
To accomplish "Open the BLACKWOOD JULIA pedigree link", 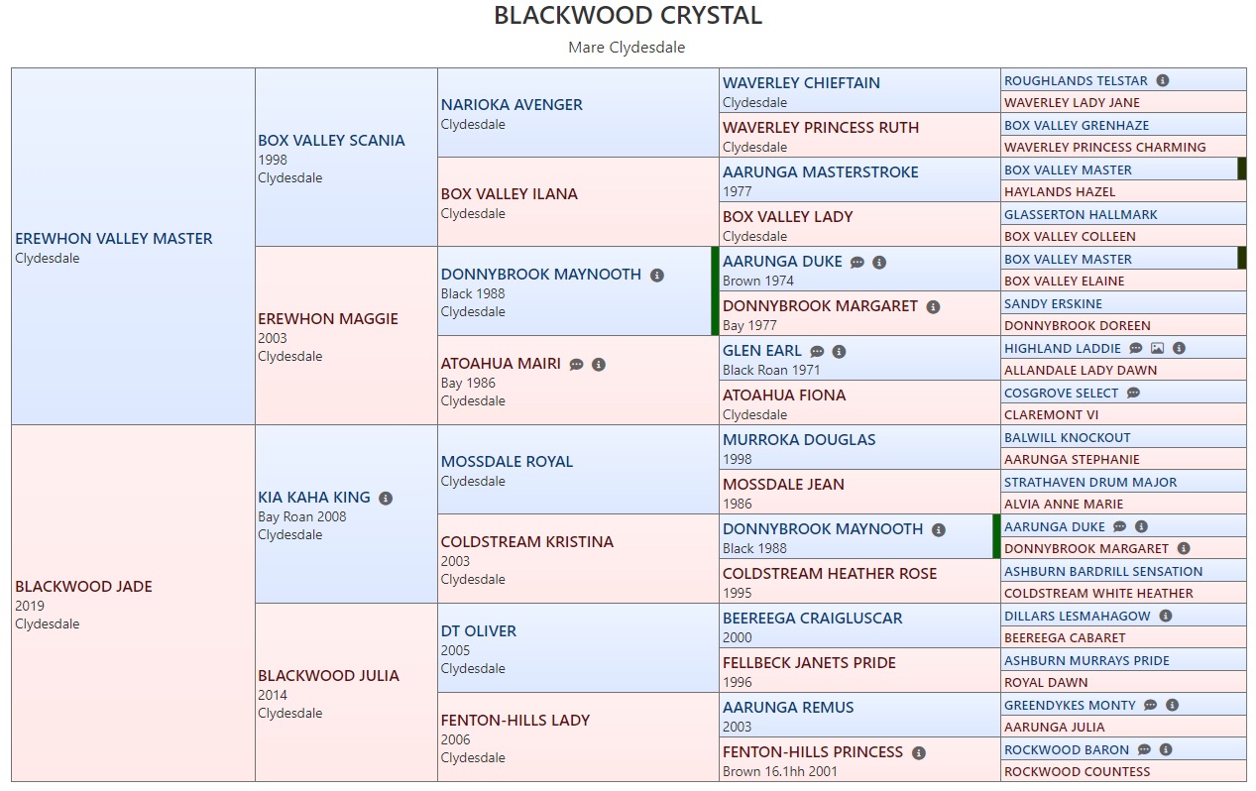I will tap(328, 676).
